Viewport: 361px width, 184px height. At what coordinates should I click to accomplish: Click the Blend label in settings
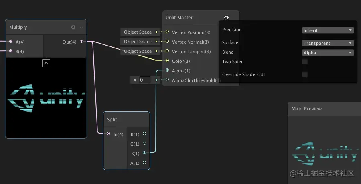click(228, 52)
